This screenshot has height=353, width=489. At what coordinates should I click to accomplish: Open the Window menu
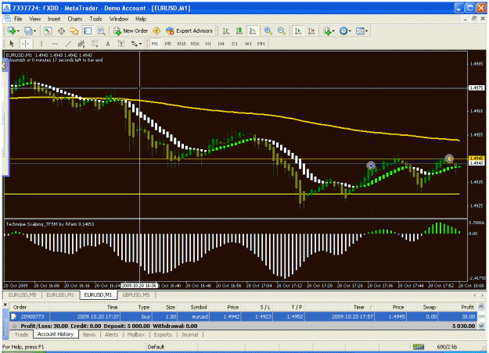point(119,19)
